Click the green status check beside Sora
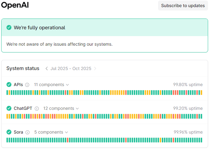Image resolution: width=209 pixels, height=149 pixels. (x=9, y=132)
